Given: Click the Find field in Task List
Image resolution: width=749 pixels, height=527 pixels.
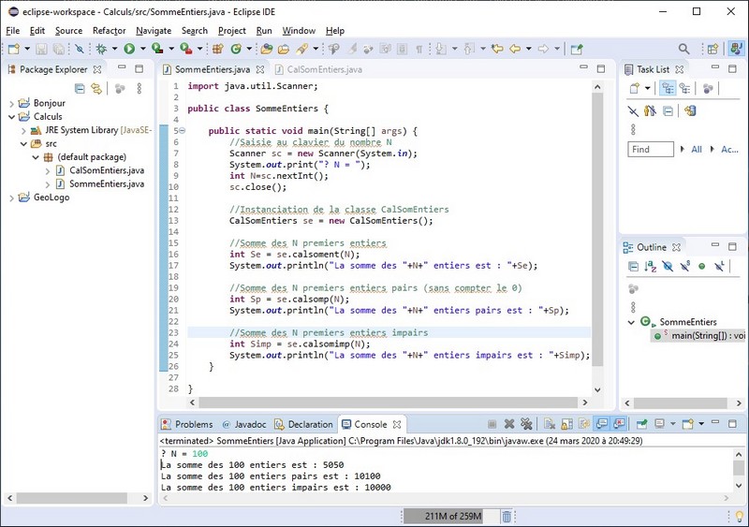Looking at the screenshot, I should coord(650,149).
